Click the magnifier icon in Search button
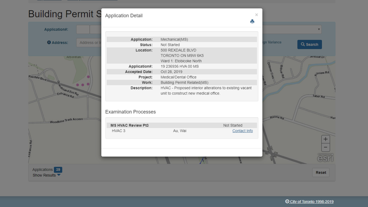368x207 pixels. 303,45
